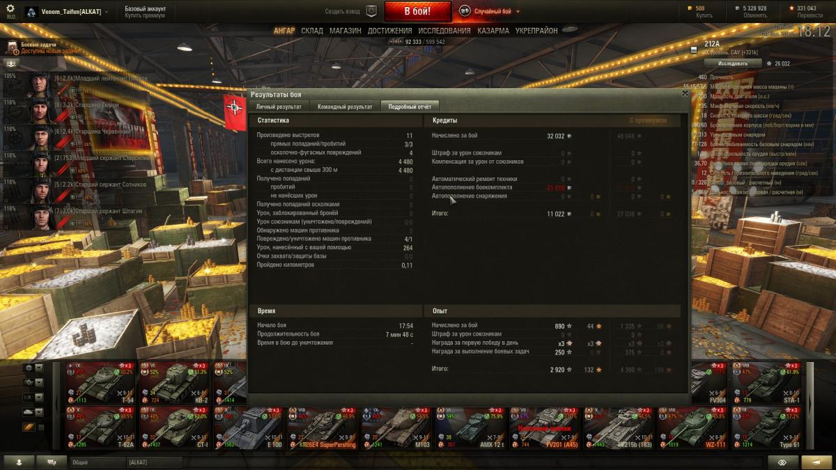Click the free experience star icon in the header
The width and height of the screenshot is (836, 470).
pos(791,8)
